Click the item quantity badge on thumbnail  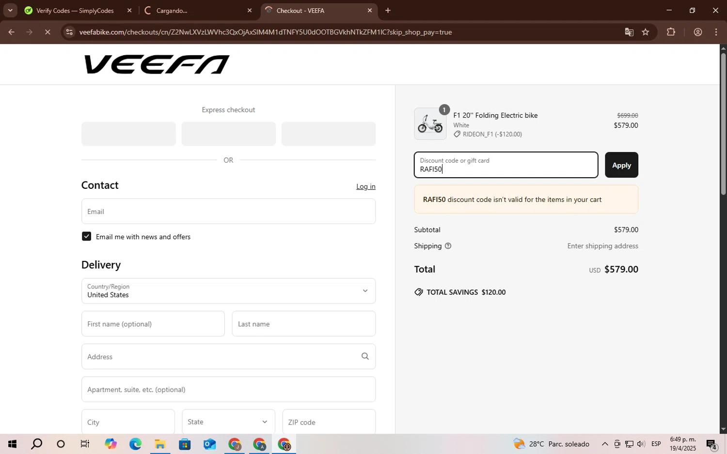(443, 110)
